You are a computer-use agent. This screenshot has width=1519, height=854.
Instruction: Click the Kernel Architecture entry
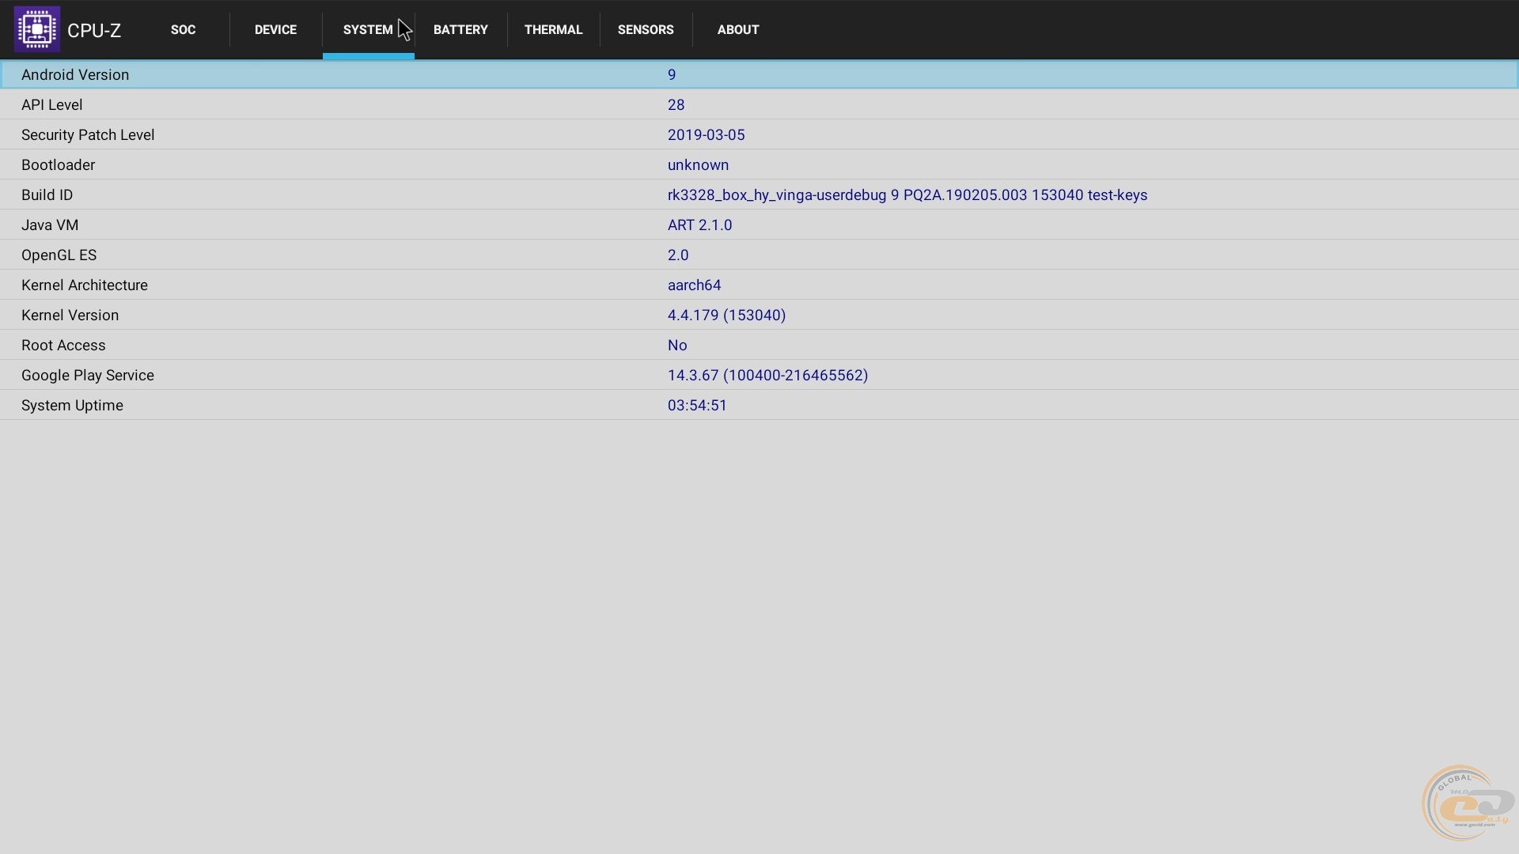coord(85,285)
